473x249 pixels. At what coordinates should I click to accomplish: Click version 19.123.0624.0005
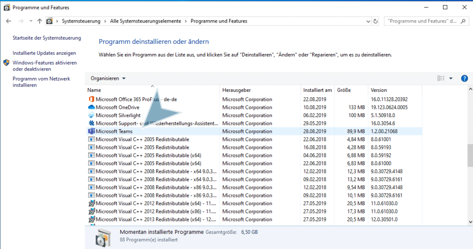(389, 107)
